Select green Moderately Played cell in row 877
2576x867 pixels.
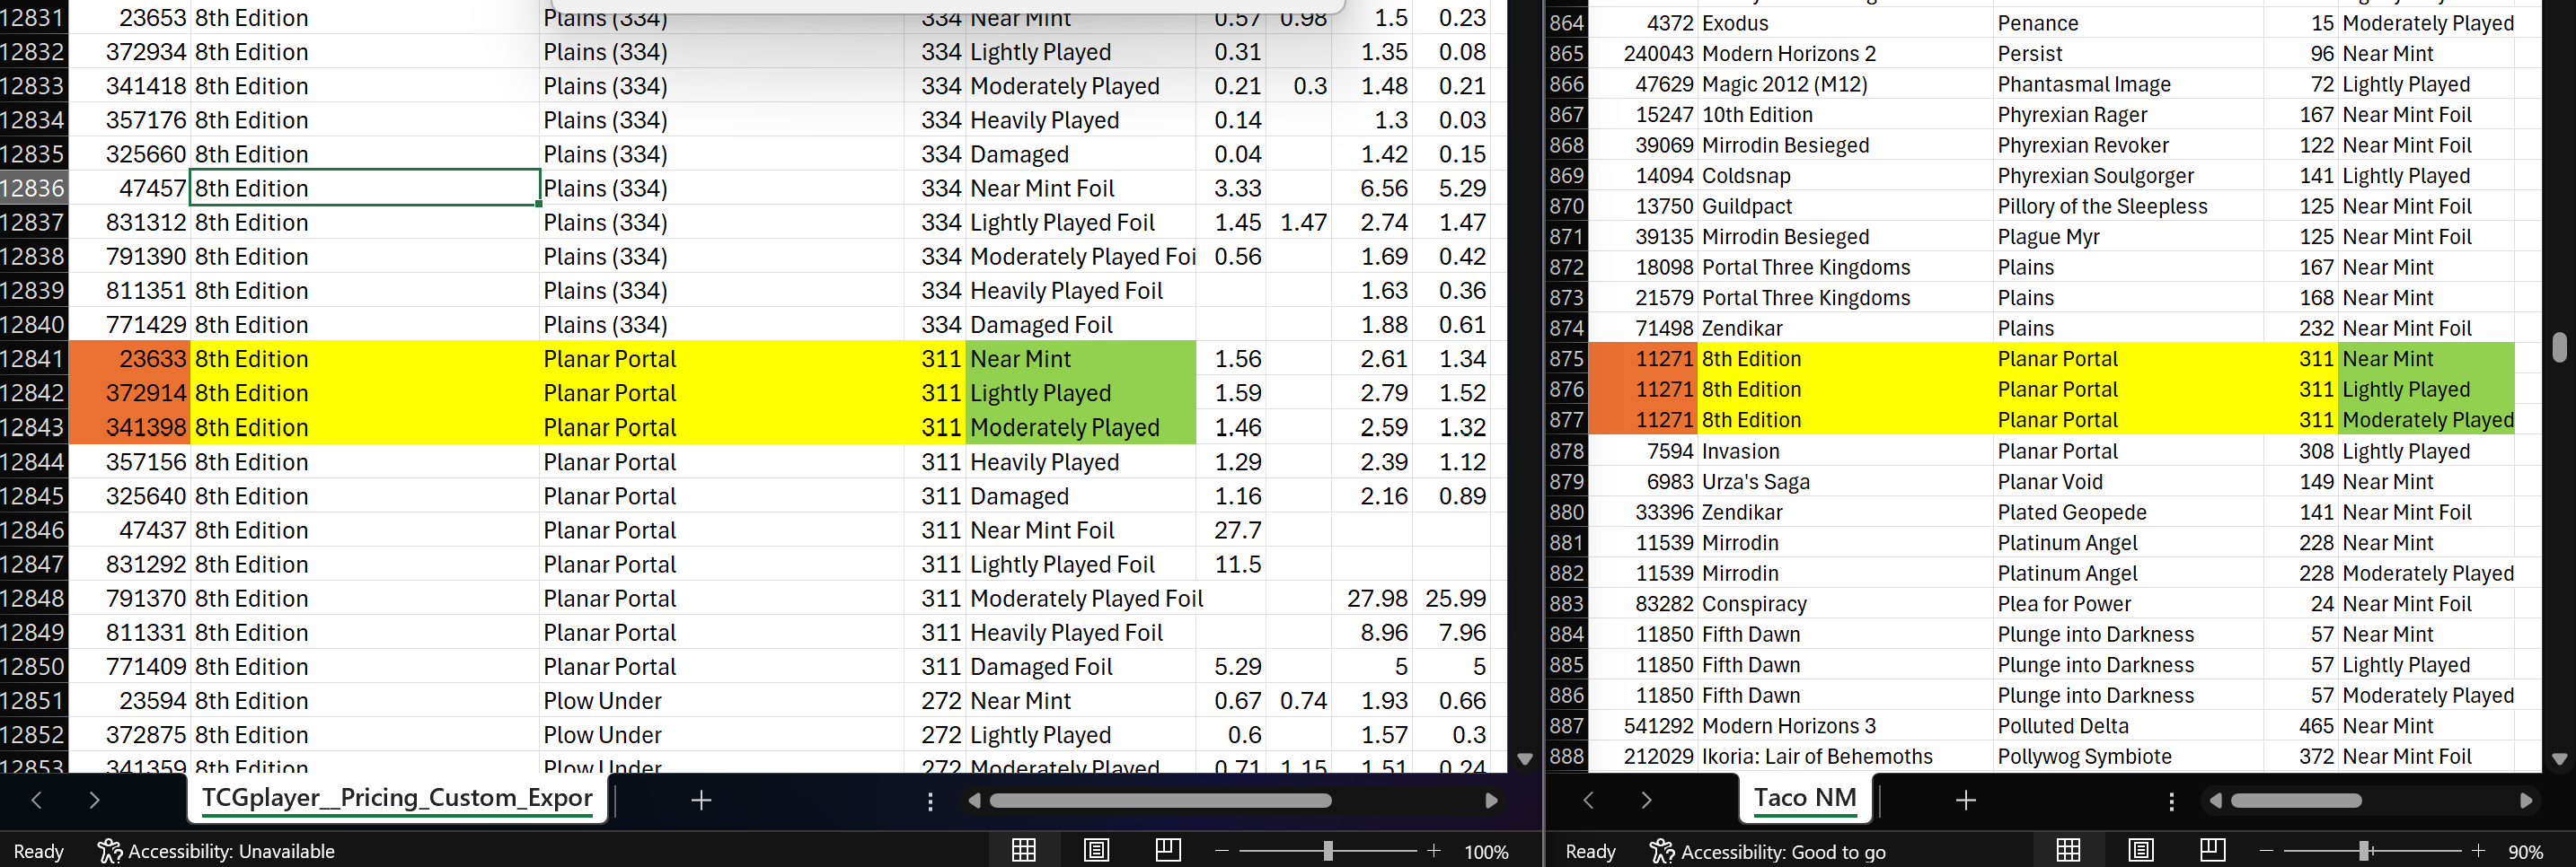(2426, 419)
